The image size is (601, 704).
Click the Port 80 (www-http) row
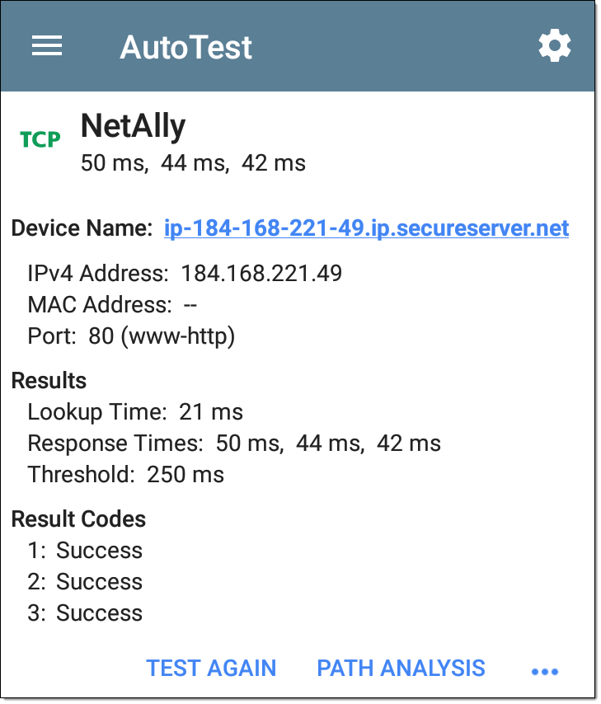point(131,336)
